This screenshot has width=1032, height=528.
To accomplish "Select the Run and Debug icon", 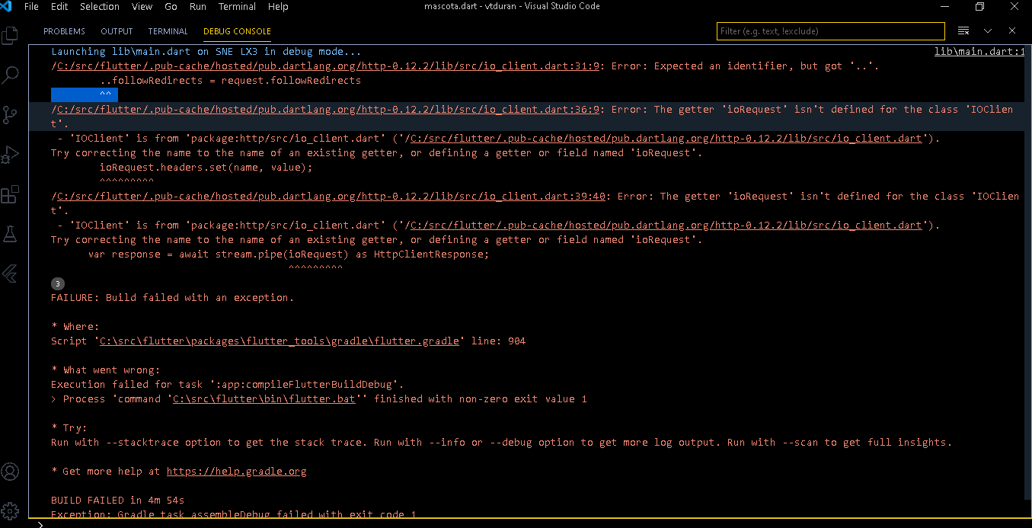I will click(x=11, y=155).
